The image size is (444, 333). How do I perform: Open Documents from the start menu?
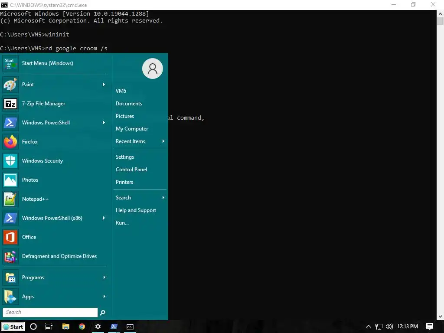pyautogui.click(x=129, y=104)
